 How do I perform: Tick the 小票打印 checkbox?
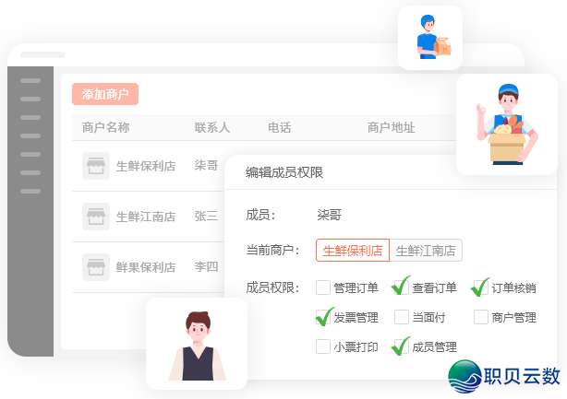click(323, 346)
